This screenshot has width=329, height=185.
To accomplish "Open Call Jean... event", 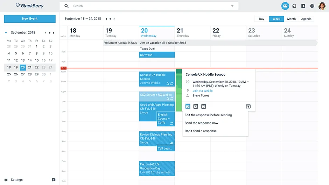I will [x=166, y=149].
